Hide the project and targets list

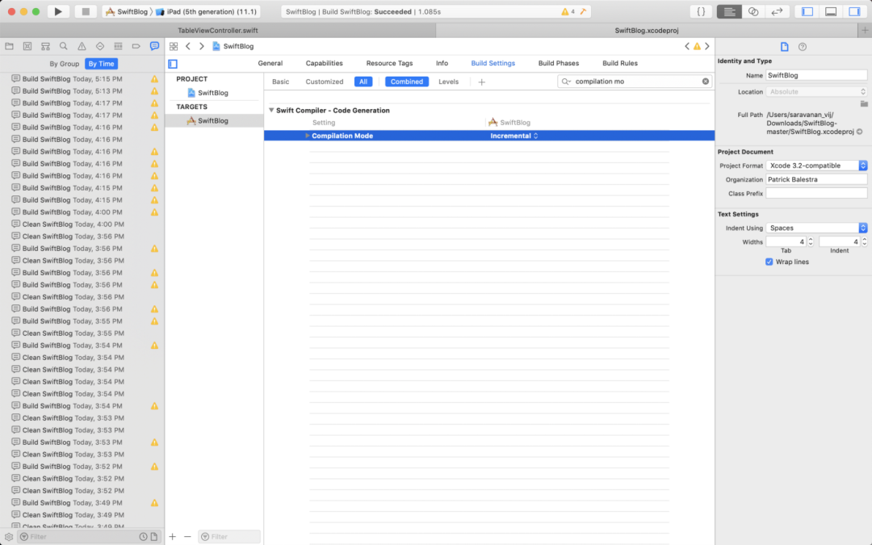pyautogui.click(x=173, y=64)
